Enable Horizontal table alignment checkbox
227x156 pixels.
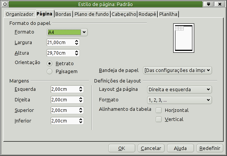coord(158,110)
